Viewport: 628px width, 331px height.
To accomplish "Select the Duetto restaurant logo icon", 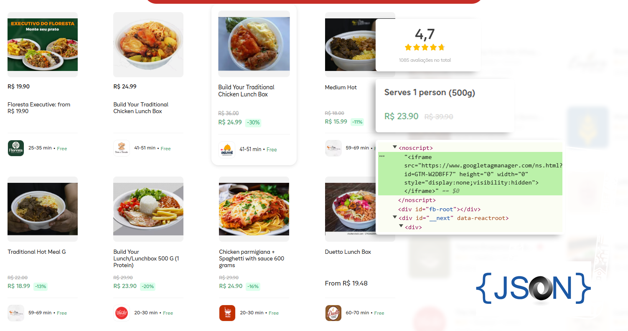I will 333,313.
